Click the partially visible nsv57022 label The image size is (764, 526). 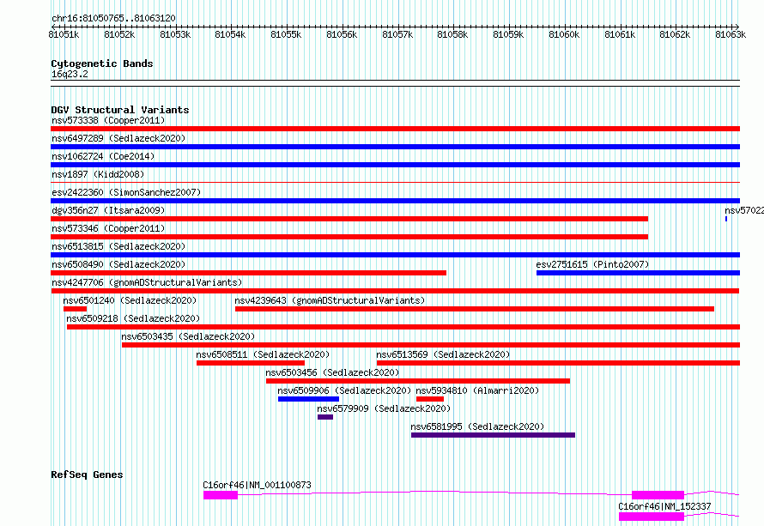744,210
